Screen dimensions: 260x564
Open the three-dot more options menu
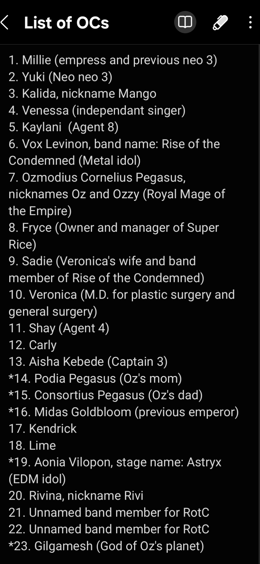pos(250,23)
